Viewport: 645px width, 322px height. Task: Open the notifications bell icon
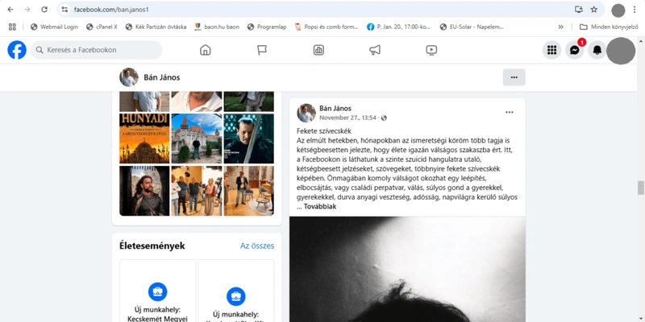point(597,50)
